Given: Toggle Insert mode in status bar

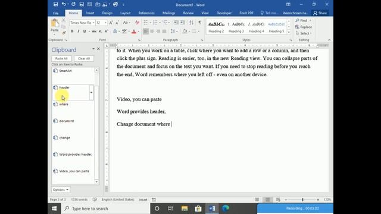Looking at the screenshot, I should click(x=143, y=200).
